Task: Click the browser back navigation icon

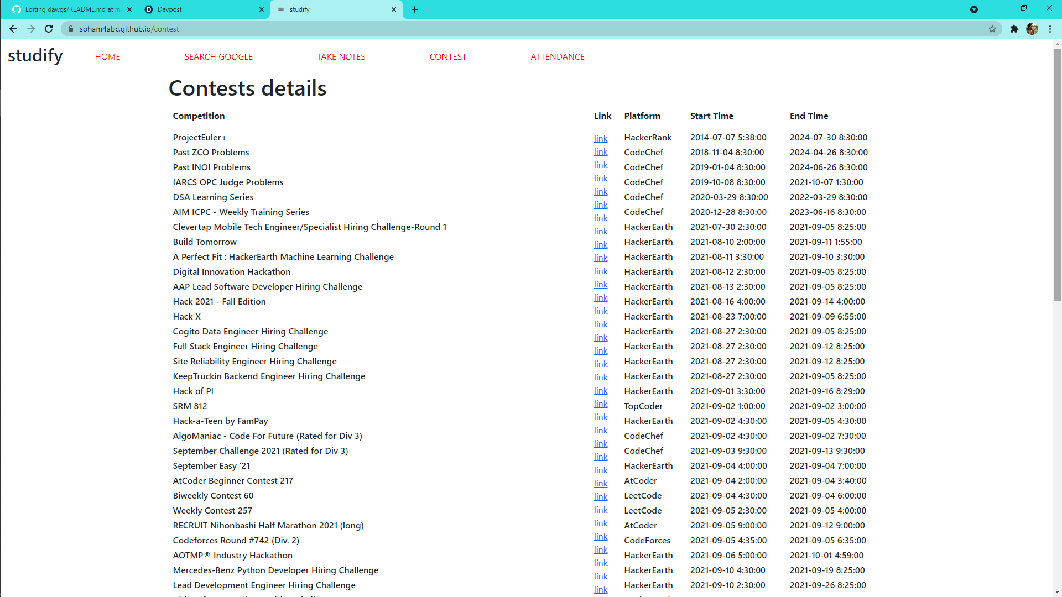Action: point(13,29)
